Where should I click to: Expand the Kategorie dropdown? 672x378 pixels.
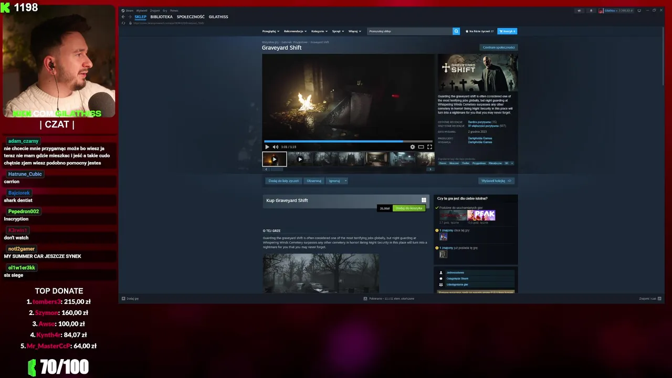(x=319, y=31)
